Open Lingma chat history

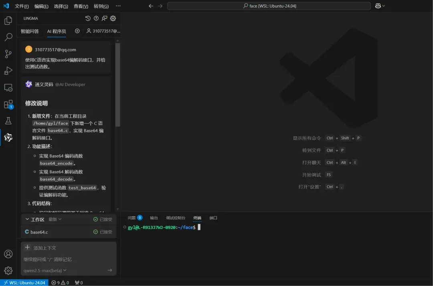pos(88,18)
